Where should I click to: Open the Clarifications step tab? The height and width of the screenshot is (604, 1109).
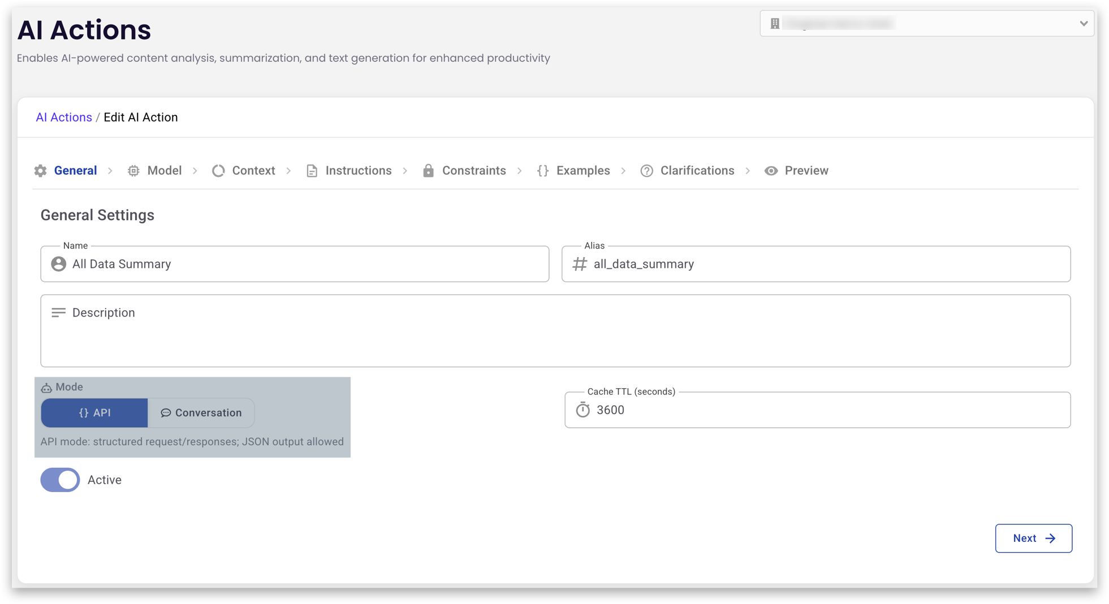pyautogui.click(x=697, y=171)
